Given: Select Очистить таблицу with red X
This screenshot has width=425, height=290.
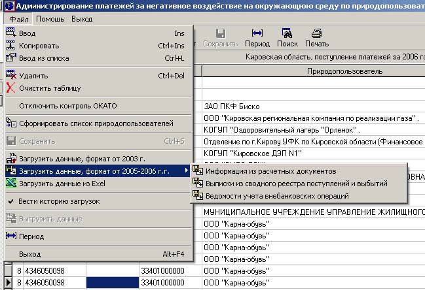Looking at the screenshot, I should [50, 88].
